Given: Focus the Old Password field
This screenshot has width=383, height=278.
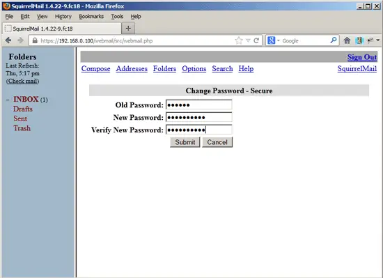Looking at the screenshot, I should tap(199, 105).
